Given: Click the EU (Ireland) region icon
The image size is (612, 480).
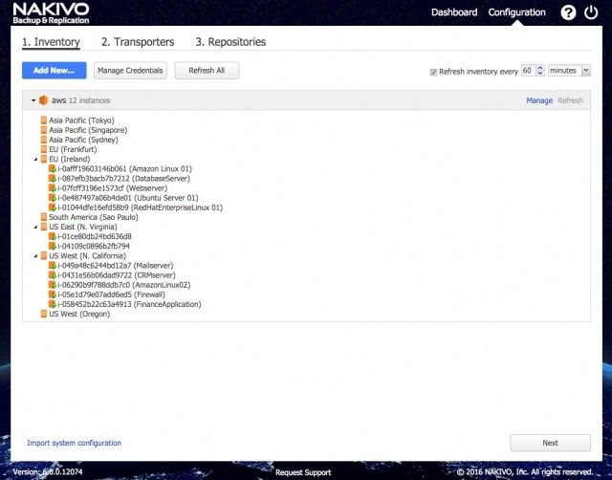Looking at the screenshot, I should (44, 160).
